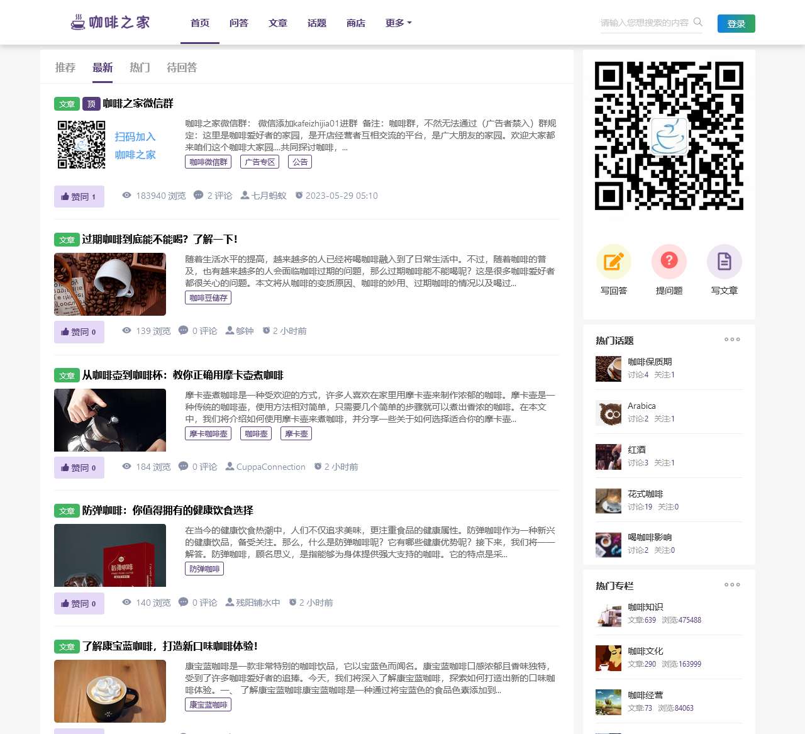Image resolution: width=805 pixels, height=734 pixels.
Task: Click the 红酒 topic icon
Action: 608,457
